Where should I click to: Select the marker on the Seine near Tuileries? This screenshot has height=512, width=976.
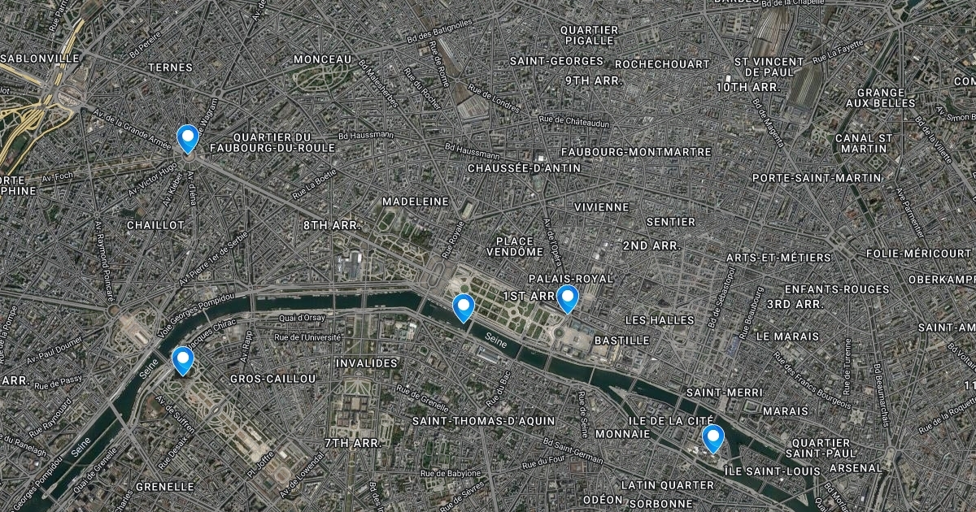click(x=464, y=308)
